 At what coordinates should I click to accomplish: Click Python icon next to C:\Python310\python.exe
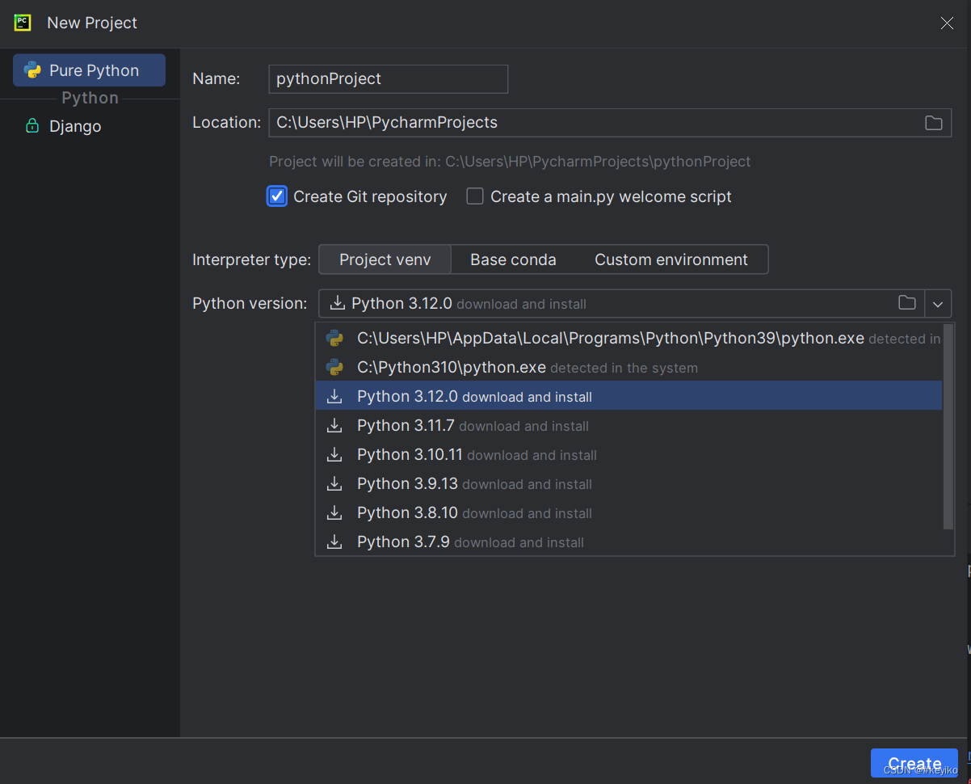334,368
